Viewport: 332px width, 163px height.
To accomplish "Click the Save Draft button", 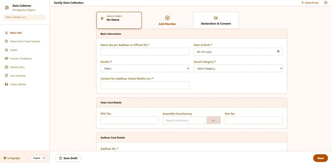I will coord(68,158).
